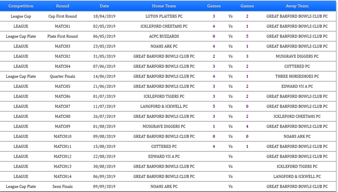Click LANGFORD & ICKWELL PC in away team column

(297, 177)
